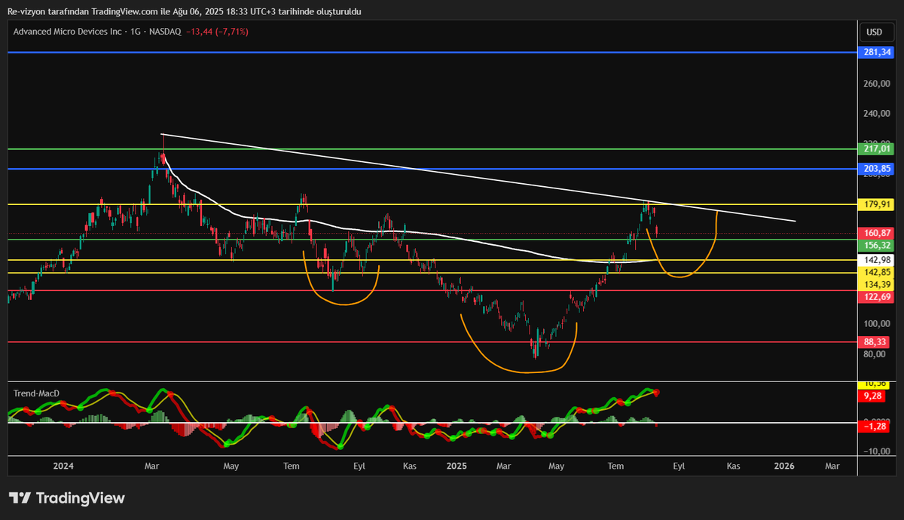The height and width of the screenshot is (520, 904).
Task: Click the -1,28 histogram value label
Action: 877,426
